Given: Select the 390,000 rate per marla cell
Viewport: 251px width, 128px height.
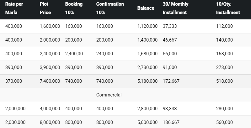Looking at the screenshot, I should (x=14, y=67).
